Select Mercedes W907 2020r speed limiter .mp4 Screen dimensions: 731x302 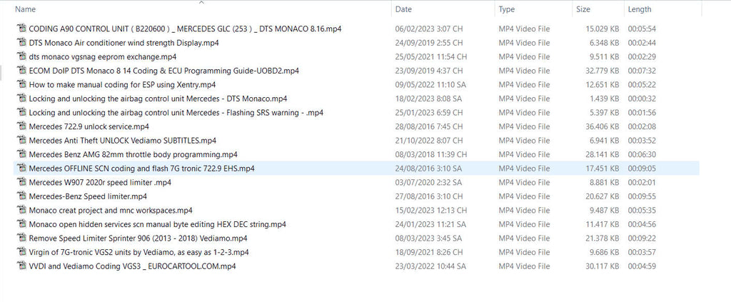pos(100,182)
